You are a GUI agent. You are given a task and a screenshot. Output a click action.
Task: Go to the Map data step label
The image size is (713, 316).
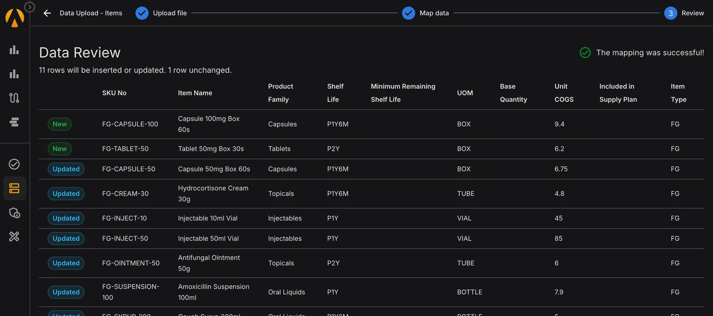click(434, 13)
